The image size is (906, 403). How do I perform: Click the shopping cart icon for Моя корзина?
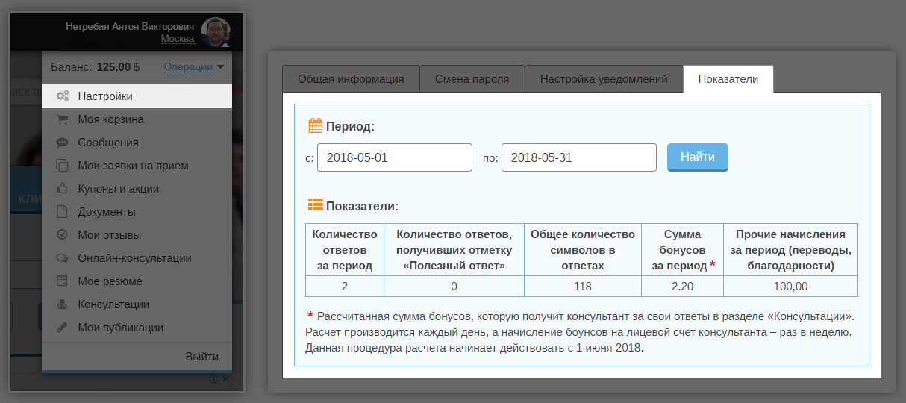click(x=63, y=119)
